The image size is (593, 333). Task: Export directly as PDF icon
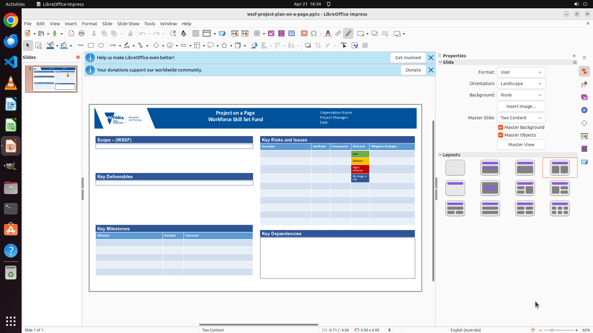pyautogui.click(x=71, y=34)
